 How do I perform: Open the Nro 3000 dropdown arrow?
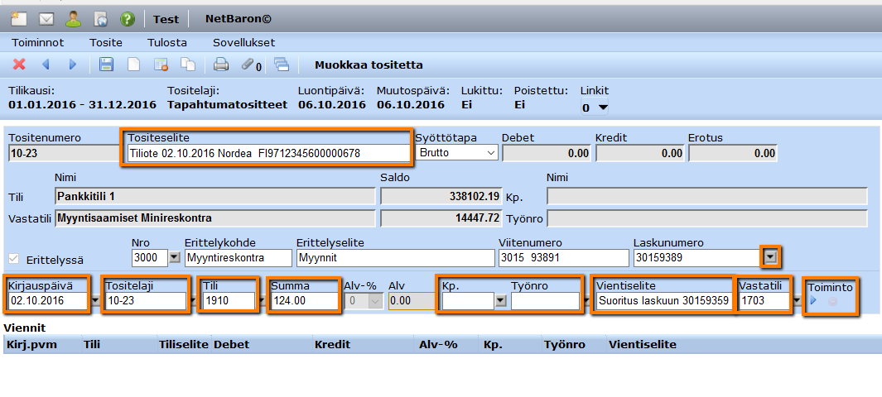[173, 258]
